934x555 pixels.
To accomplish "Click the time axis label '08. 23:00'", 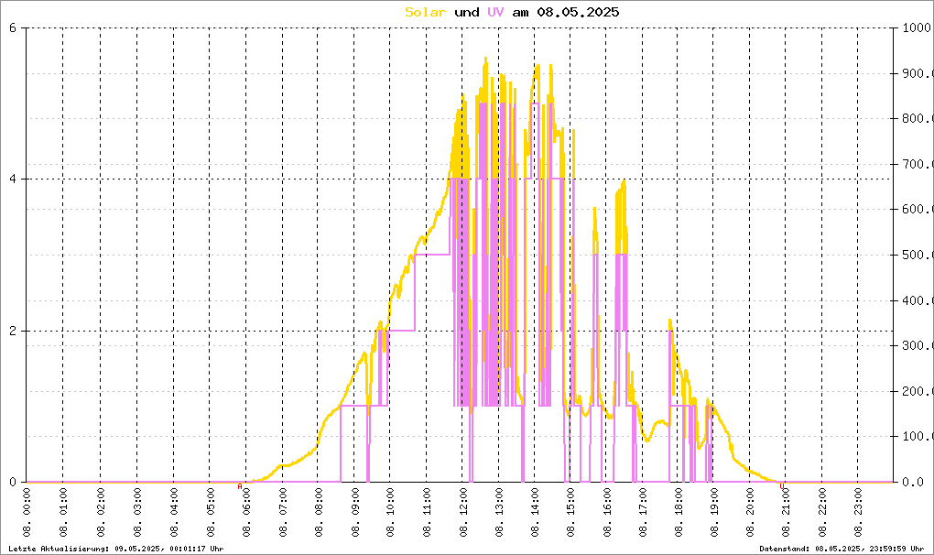I will (x=858, y=512).
